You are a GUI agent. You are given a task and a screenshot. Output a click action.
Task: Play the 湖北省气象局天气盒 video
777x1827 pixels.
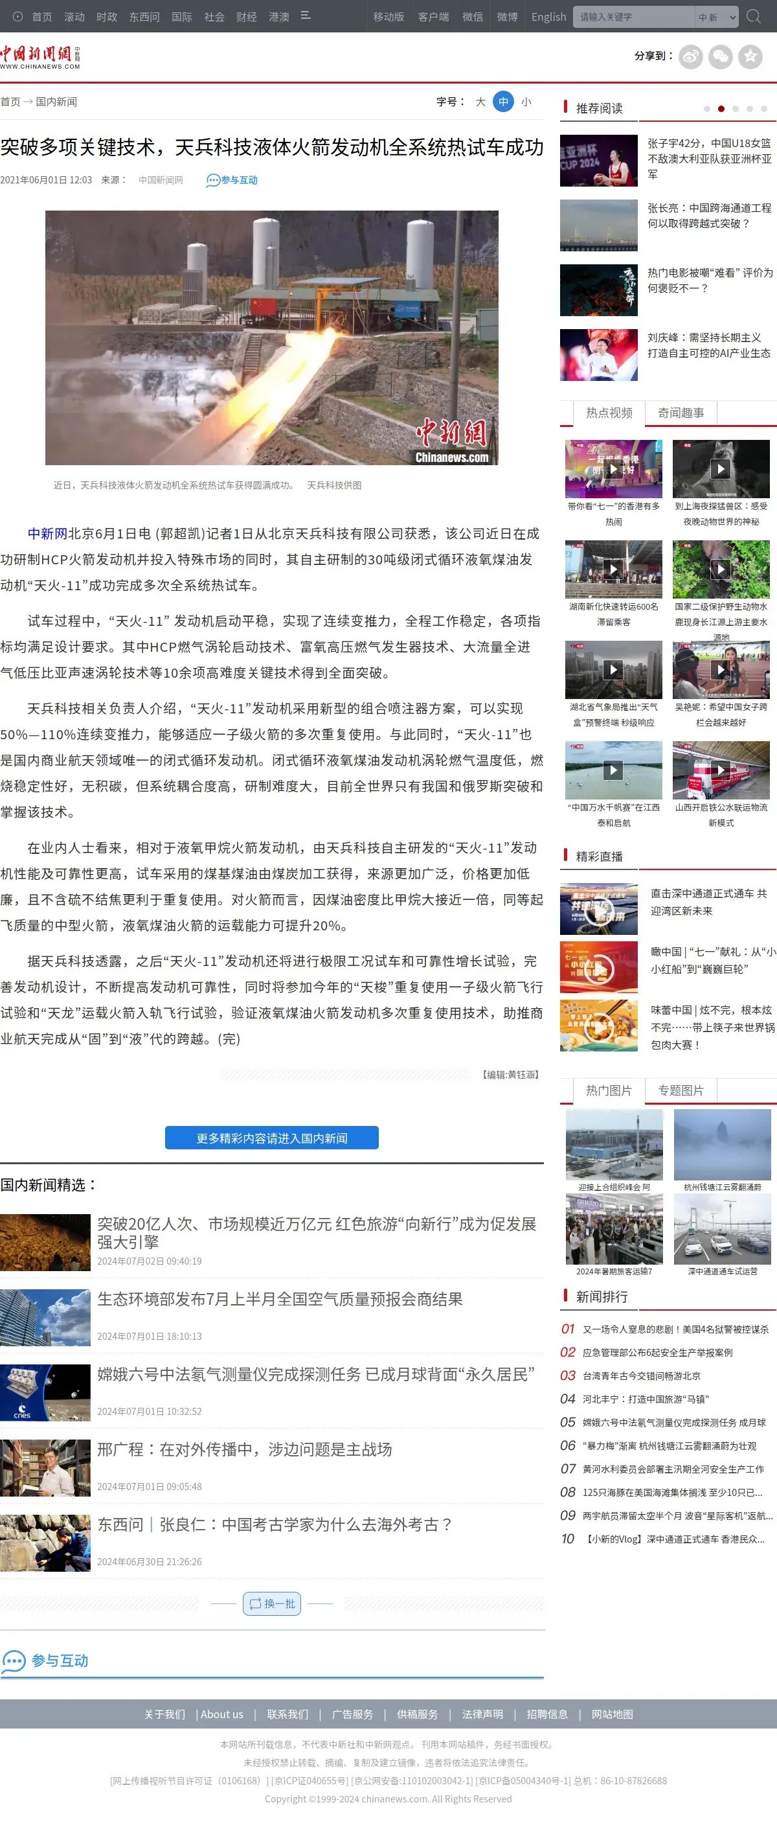click(x=613, y=669)
